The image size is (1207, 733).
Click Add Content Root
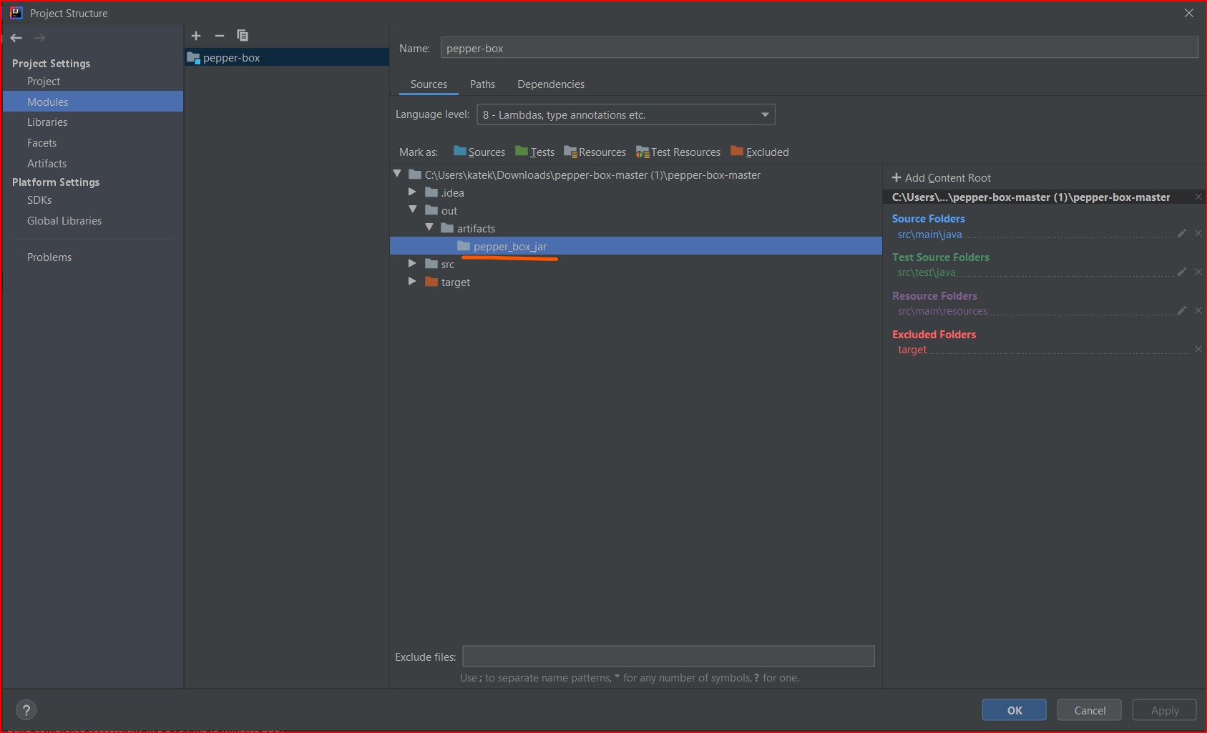pos(941,177)
